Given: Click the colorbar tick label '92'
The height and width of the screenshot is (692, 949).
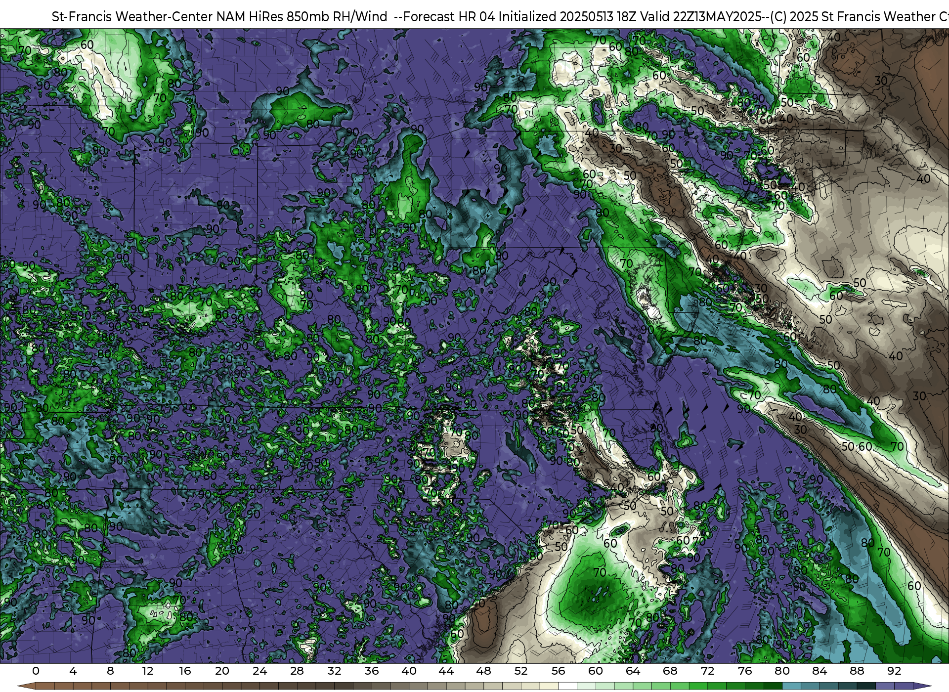Looking at the screenshot, I should 894,671.
